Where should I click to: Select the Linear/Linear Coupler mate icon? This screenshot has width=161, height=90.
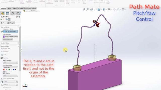(2, 78)
